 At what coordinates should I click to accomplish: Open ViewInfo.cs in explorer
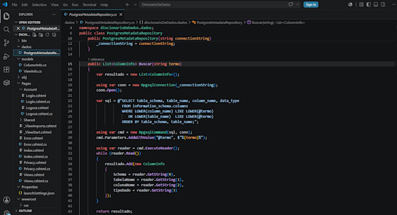point(33,71)
